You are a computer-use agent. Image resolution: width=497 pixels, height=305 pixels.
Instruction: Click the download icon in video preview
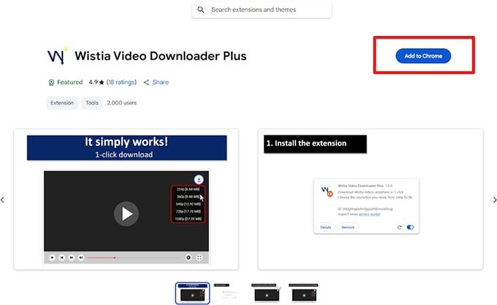(199, 180)
